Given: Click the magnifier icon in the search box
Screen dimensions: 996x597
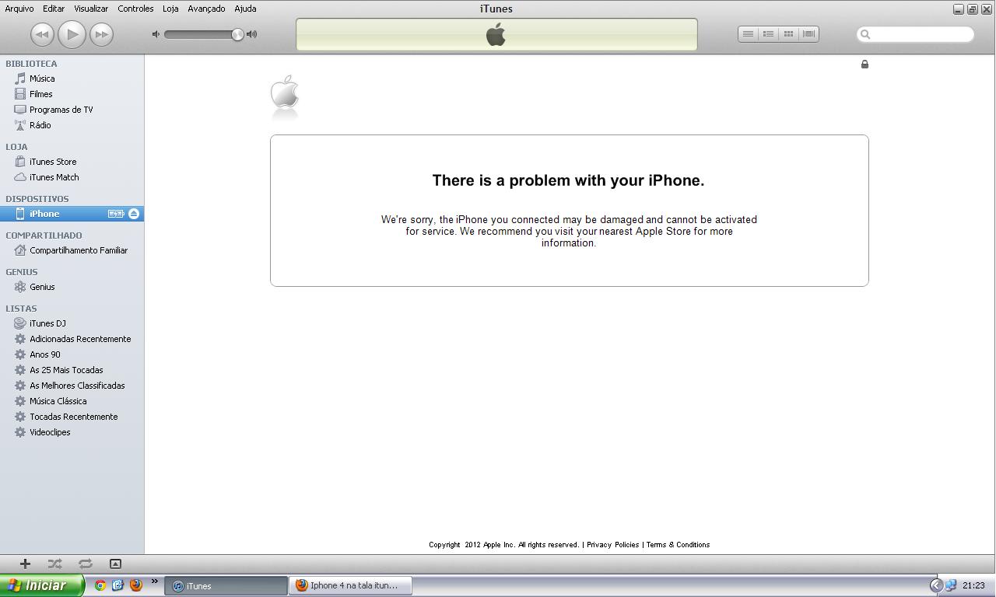Looking at the screenshot, I should click(x=865, y=34).
